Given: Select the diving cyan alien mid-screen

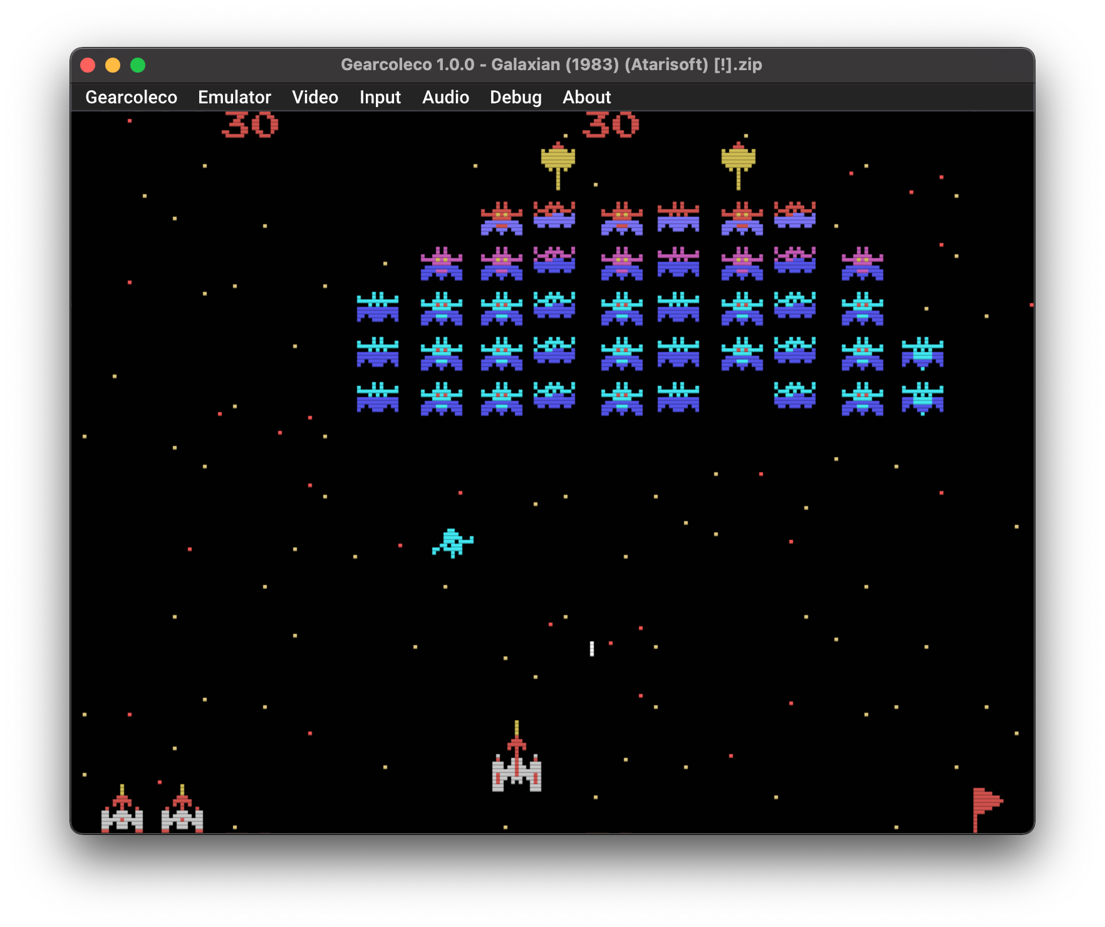Looking at the screenshot, I should click(452, 542).
